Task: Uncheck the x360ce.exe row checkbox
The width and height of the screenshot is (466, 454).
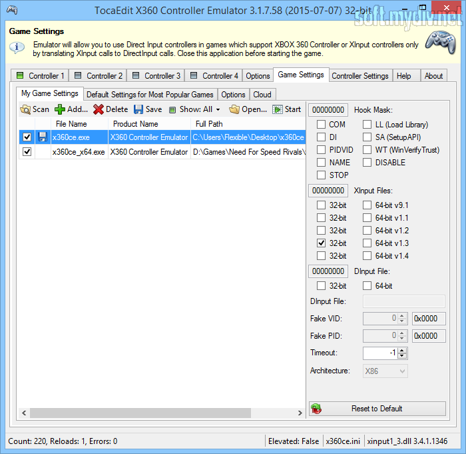Action: point(27,137)
